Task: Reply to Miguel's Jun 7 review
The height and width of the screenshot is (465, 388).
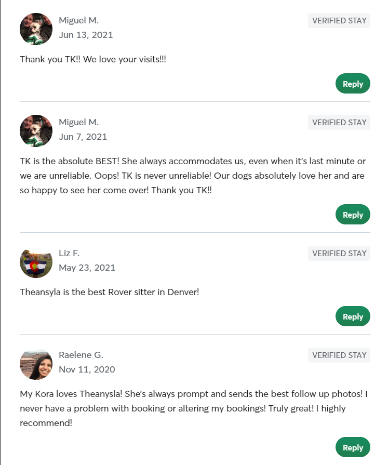Action: 353,214
